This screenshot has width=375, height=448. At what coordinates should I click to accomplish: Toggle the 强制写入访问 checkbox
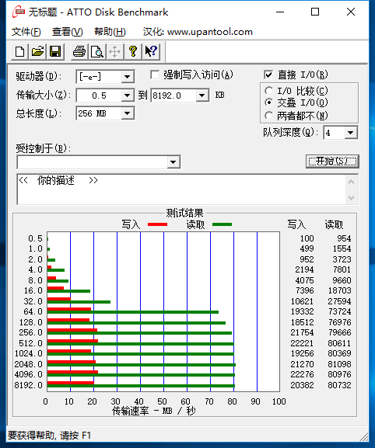(155, 75)
